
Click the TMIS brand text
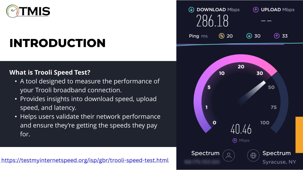click(35, 12)
